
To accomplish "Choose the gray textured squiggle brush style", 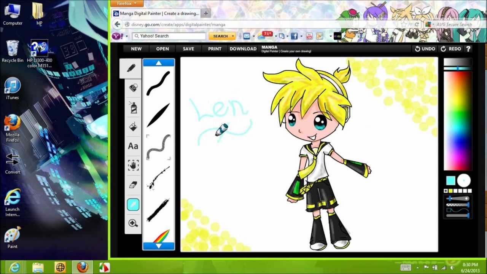I will tap(158, 147).
